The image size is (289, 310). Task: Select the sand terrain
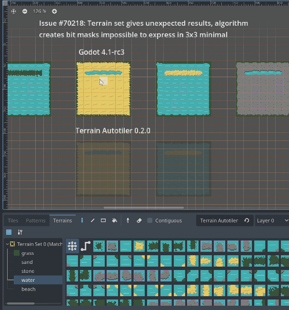27,262
